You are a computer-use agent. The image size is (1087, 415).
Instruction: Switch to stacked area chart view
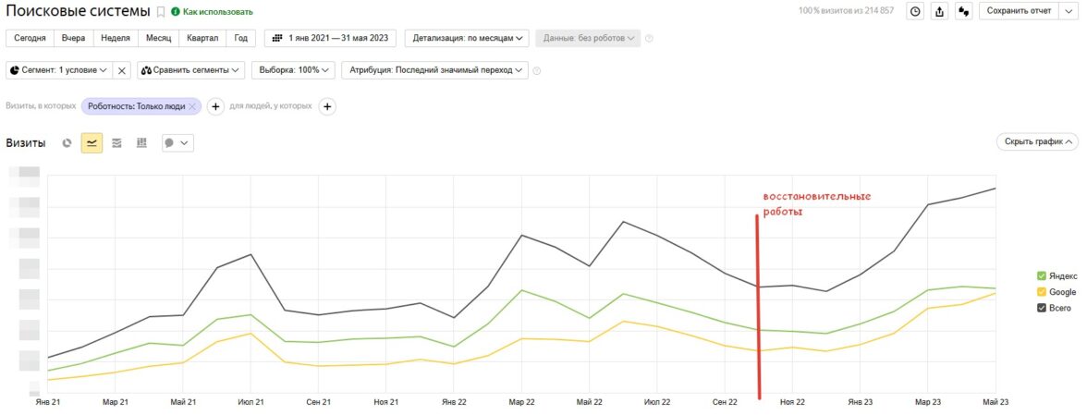coord(116,143)
